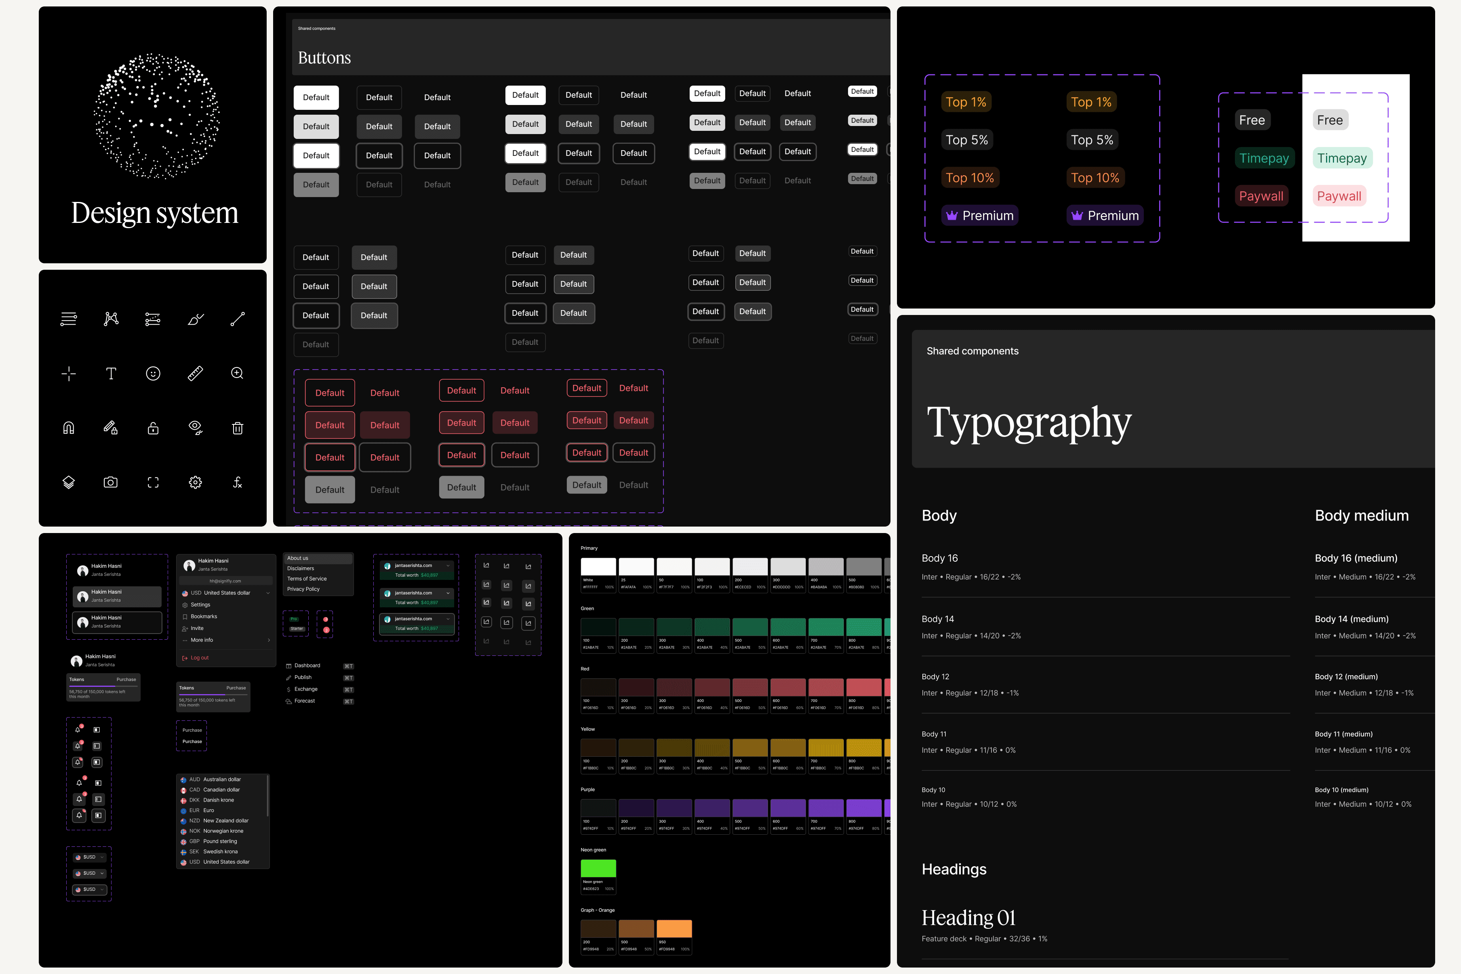Select the Camera icon in the icon grid

coord(111,482)
